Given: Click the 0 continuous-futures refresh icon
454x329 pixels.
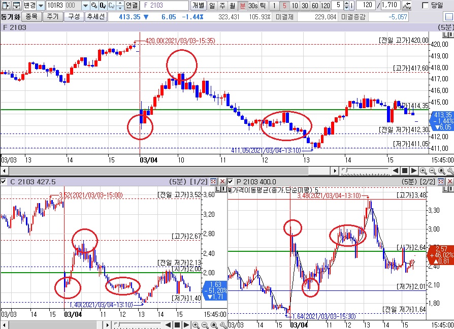Looking at the screenshot, I should tap(103, 5).
